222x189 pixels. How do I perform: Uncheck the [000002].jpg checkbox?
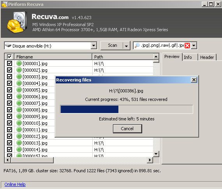(x=9, y=70)
